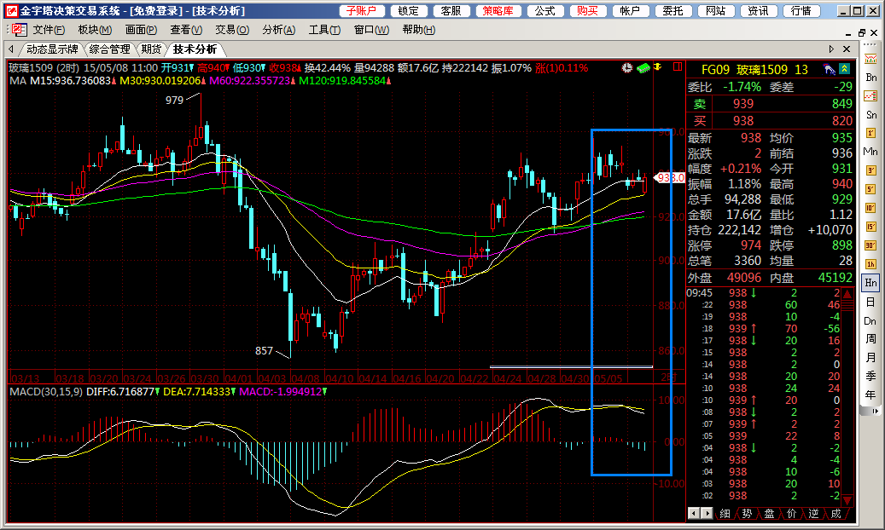Click the 公式 title bar button

[545, 11]
